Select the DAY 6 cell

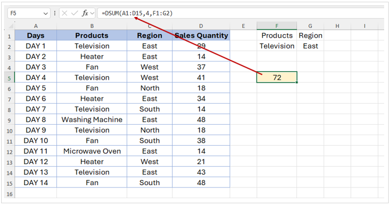click(36, 99)
